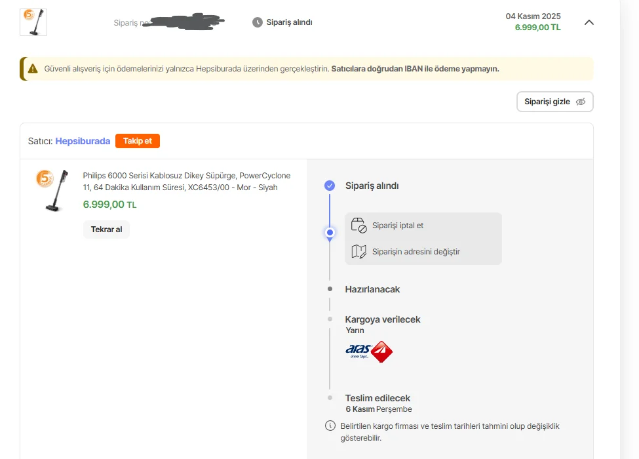
Task: Select Siparişi iptal et option
Action: click(397, 226)
